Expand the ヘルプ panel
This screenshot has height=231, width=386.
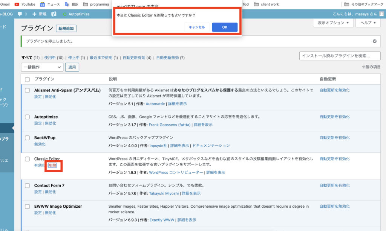click(x=368, y=23)
